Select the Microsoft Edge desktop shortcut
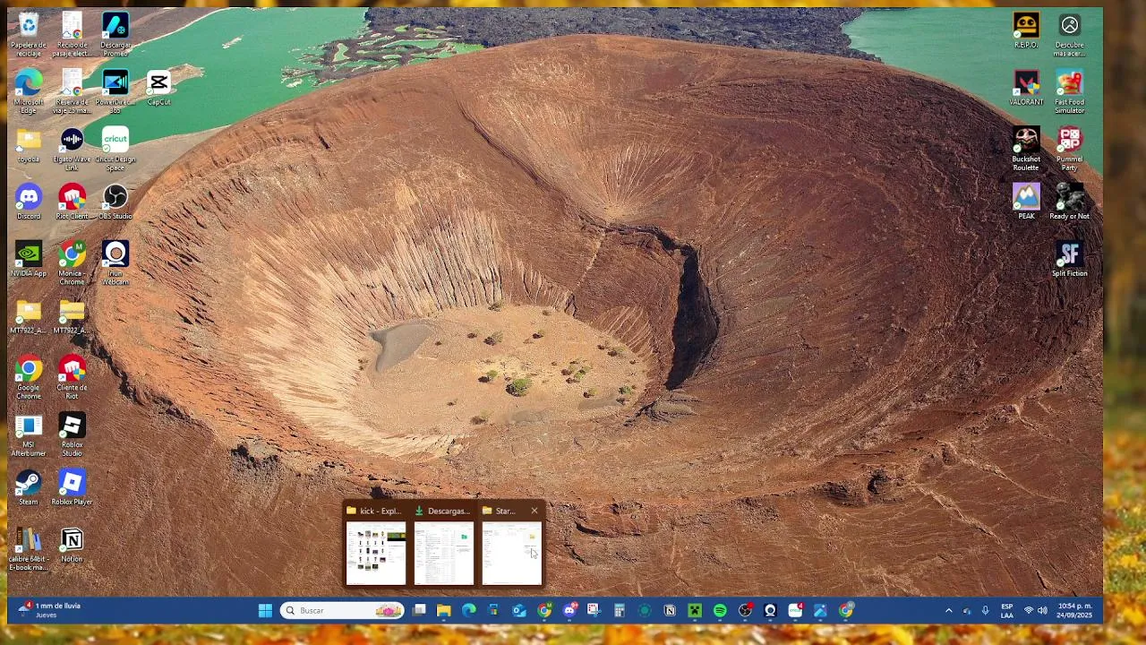Screen dimensions: 1146x645 pyautogui.click(x=28, y=92)
